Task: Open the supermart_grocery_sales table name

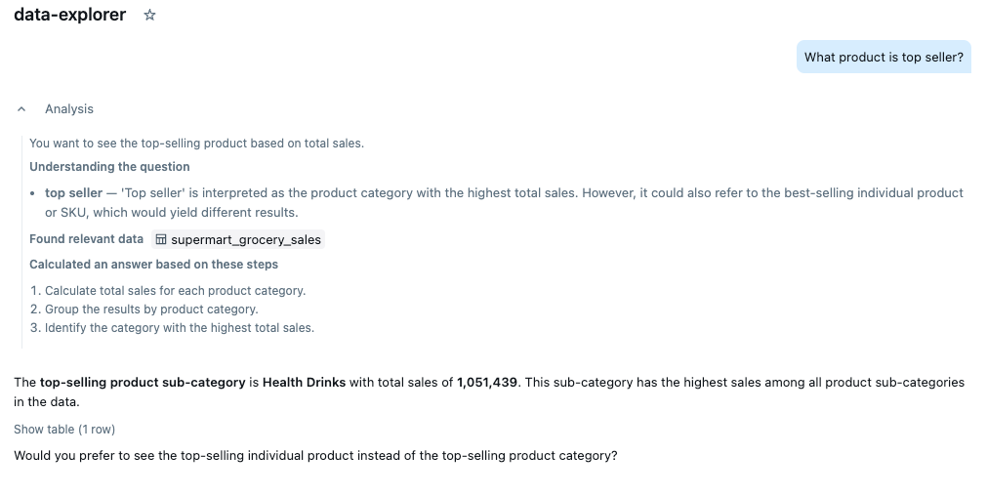Action: pos(246,239)
